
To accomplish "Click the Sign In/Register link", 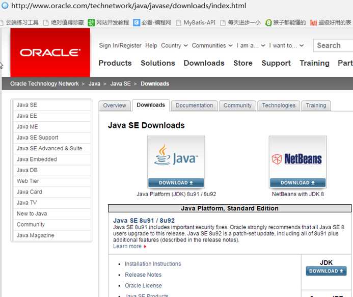I will pyautogui.click(x=120, y=45).
